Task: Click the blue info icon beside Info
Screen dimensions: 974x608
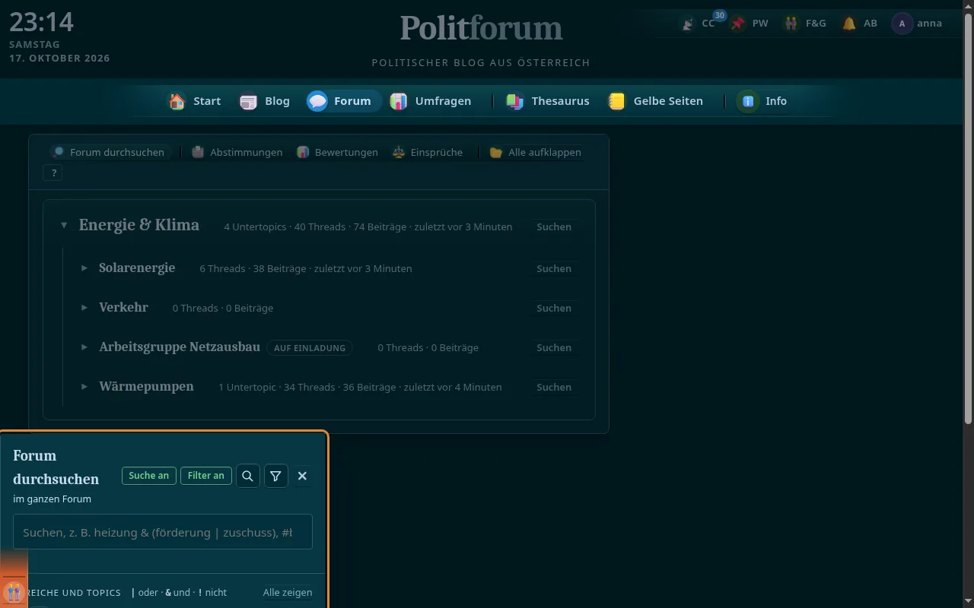Action: pos(748,101)
